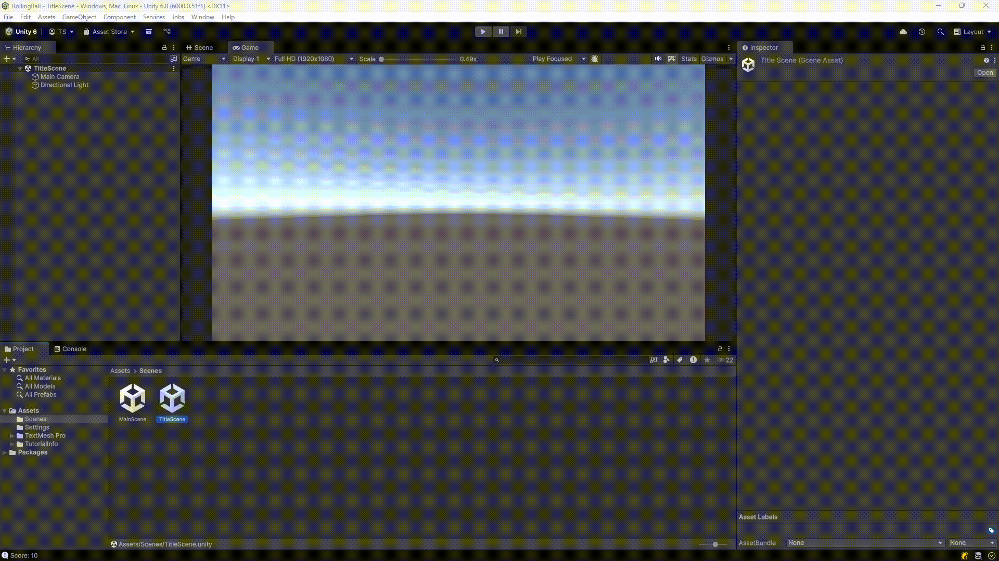The height and width of the screenshot is (561, 999).
Task: Open Package Manager icon beside Asset Store
Action: click(x=149, y=32)
